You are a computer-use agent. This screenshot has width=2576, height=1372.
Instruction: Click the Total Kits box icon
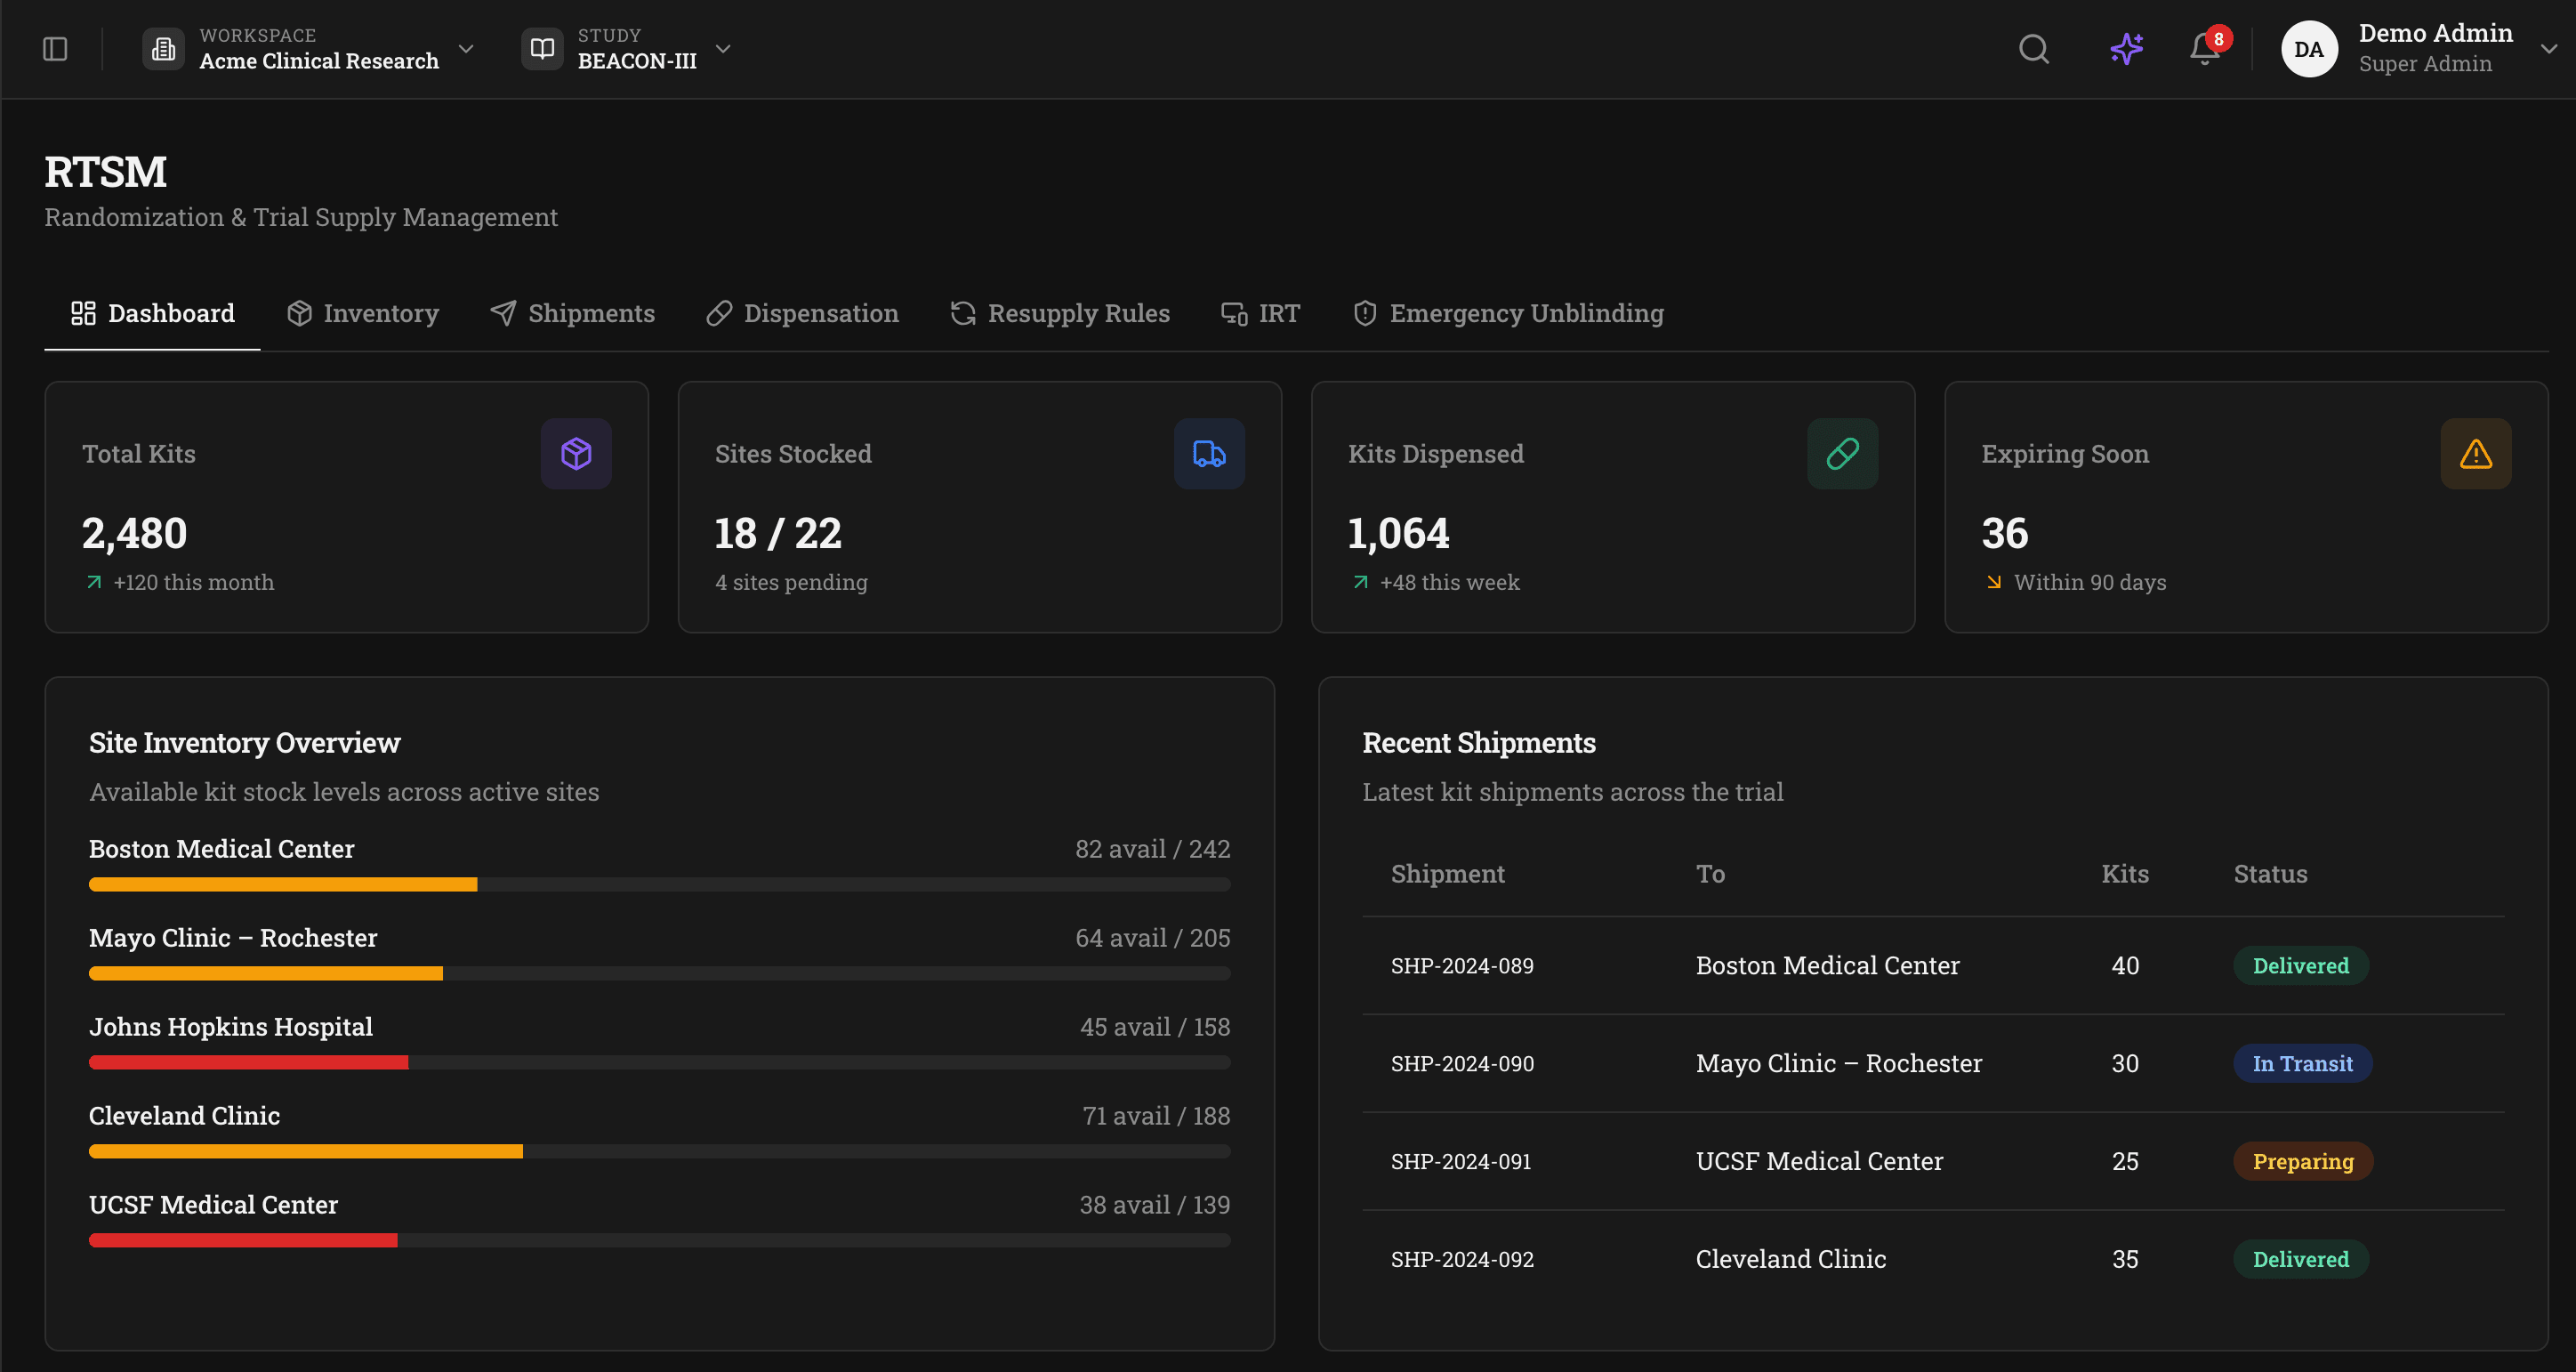[x=576, y=454]
